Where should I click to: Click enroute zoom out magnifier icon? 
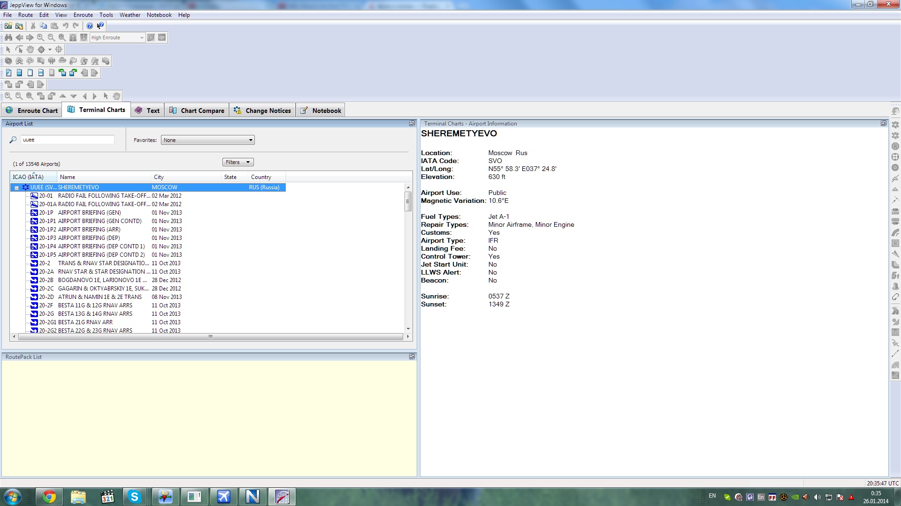pos(51,37)
